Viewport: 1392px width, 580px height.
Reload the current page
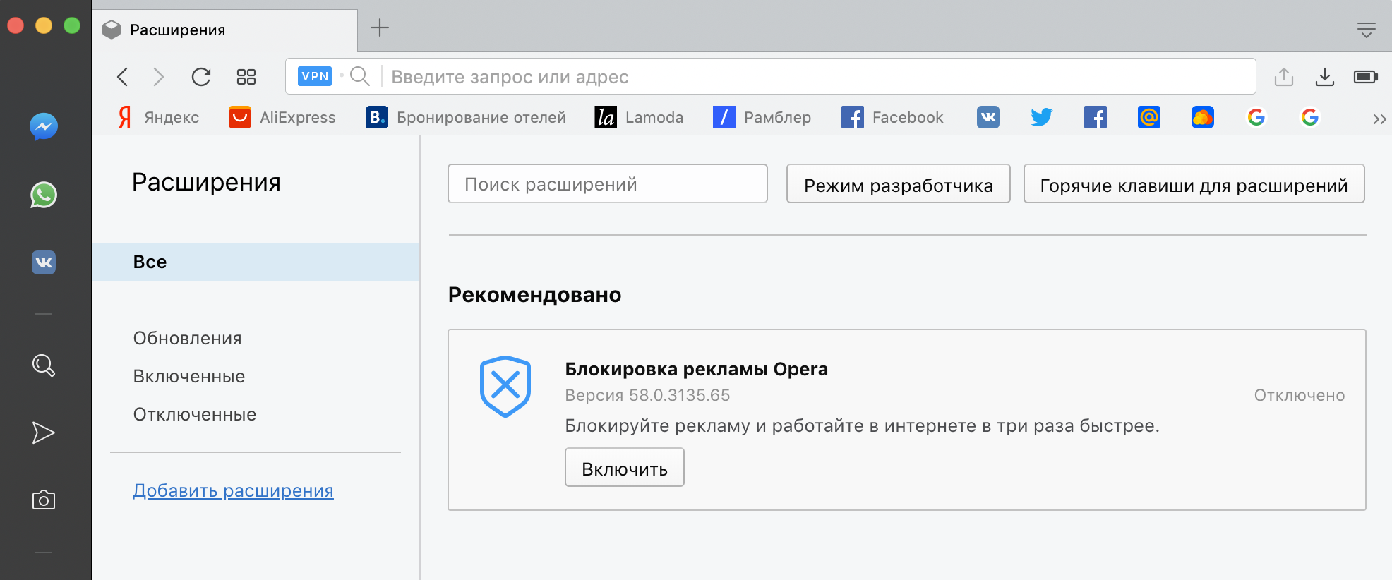(x=201, y=77)
